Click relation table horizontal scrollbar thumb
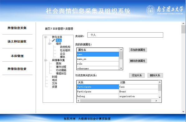This screenshot has height=122, width=186. 116,101
